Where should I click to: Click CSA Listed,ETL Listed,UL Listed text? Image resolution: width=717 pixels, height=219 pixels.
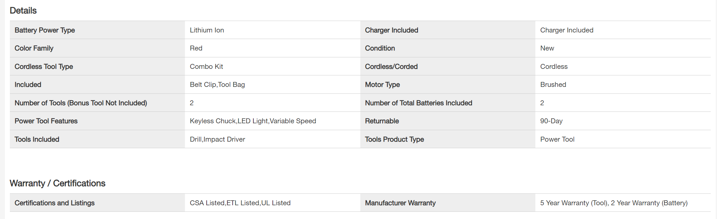tap(240, 203)
